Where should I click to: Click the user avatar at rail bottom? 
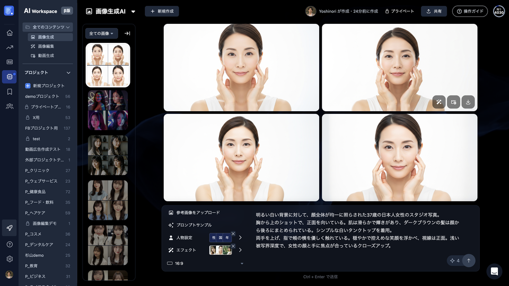(10, 274)
